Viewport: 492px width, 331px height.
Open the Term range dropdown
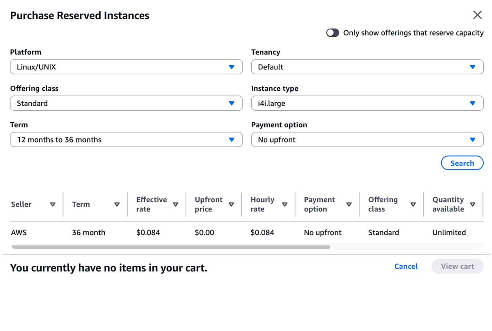[x=126, y=140]
